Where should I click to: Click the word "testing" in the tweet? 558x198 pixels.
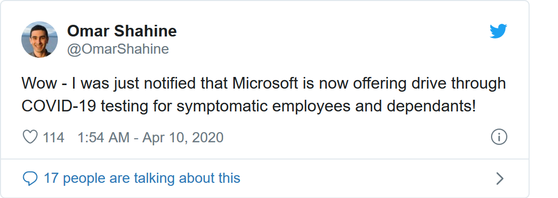coord(123,107)
